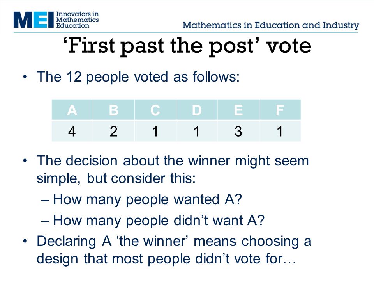Click the MEI logo
The width and height of the screenshot is (374, 281).
(34, 20)
